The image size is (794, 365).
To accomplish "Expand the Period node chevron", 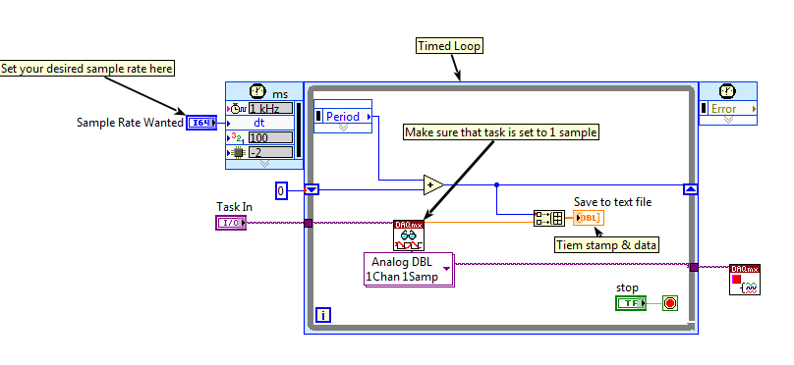I will [343, 128].
